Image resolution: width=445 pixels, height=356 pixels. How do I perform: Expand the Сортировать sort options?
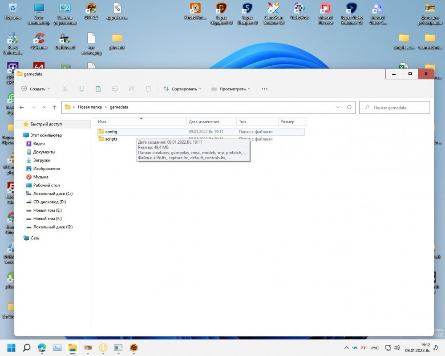pyautogui.click(x=182, y=89)
